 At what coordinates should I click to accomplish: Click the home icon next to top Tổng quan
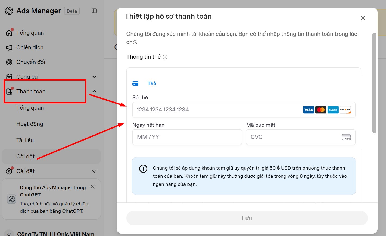pyautogui.click(x=9, y=33)
